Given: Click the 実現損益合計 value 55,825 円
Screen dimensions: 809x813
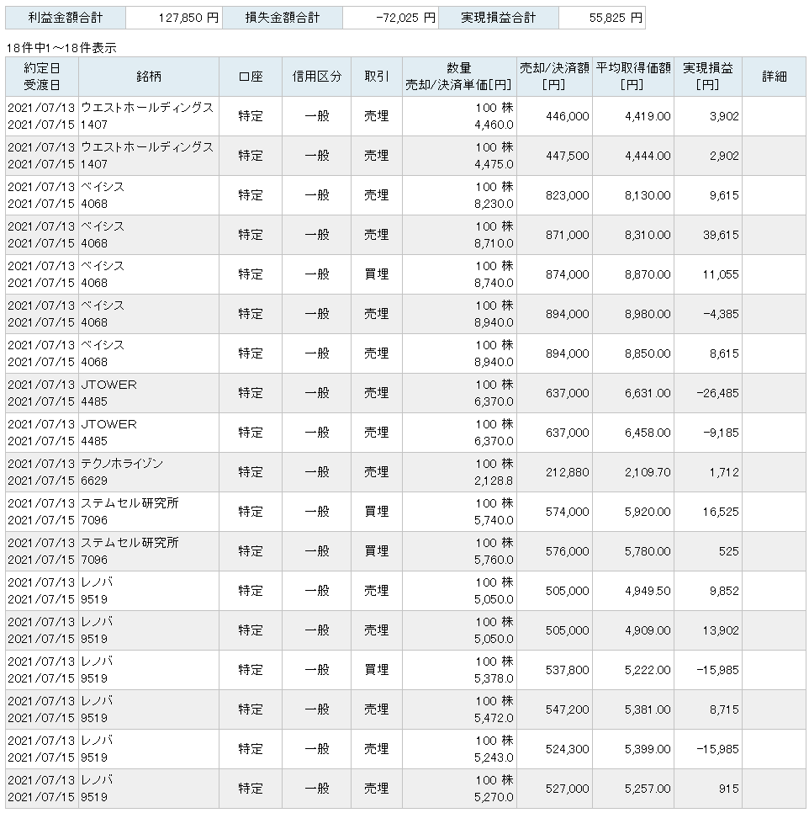Looking at the screenshot, I should coord(616,18).
